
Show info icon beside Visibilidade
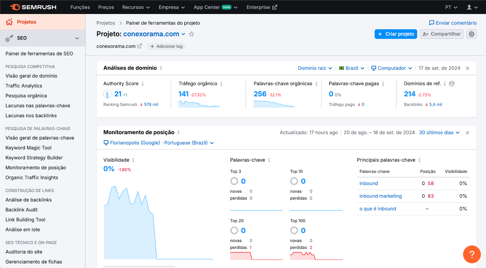tap(133, 160)
